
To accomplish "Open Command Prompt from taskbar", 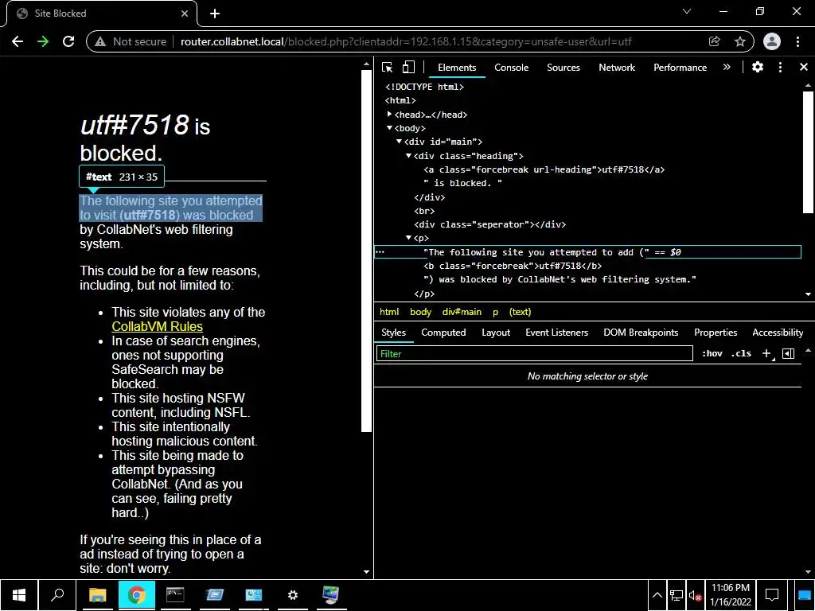I will (175, 595).
